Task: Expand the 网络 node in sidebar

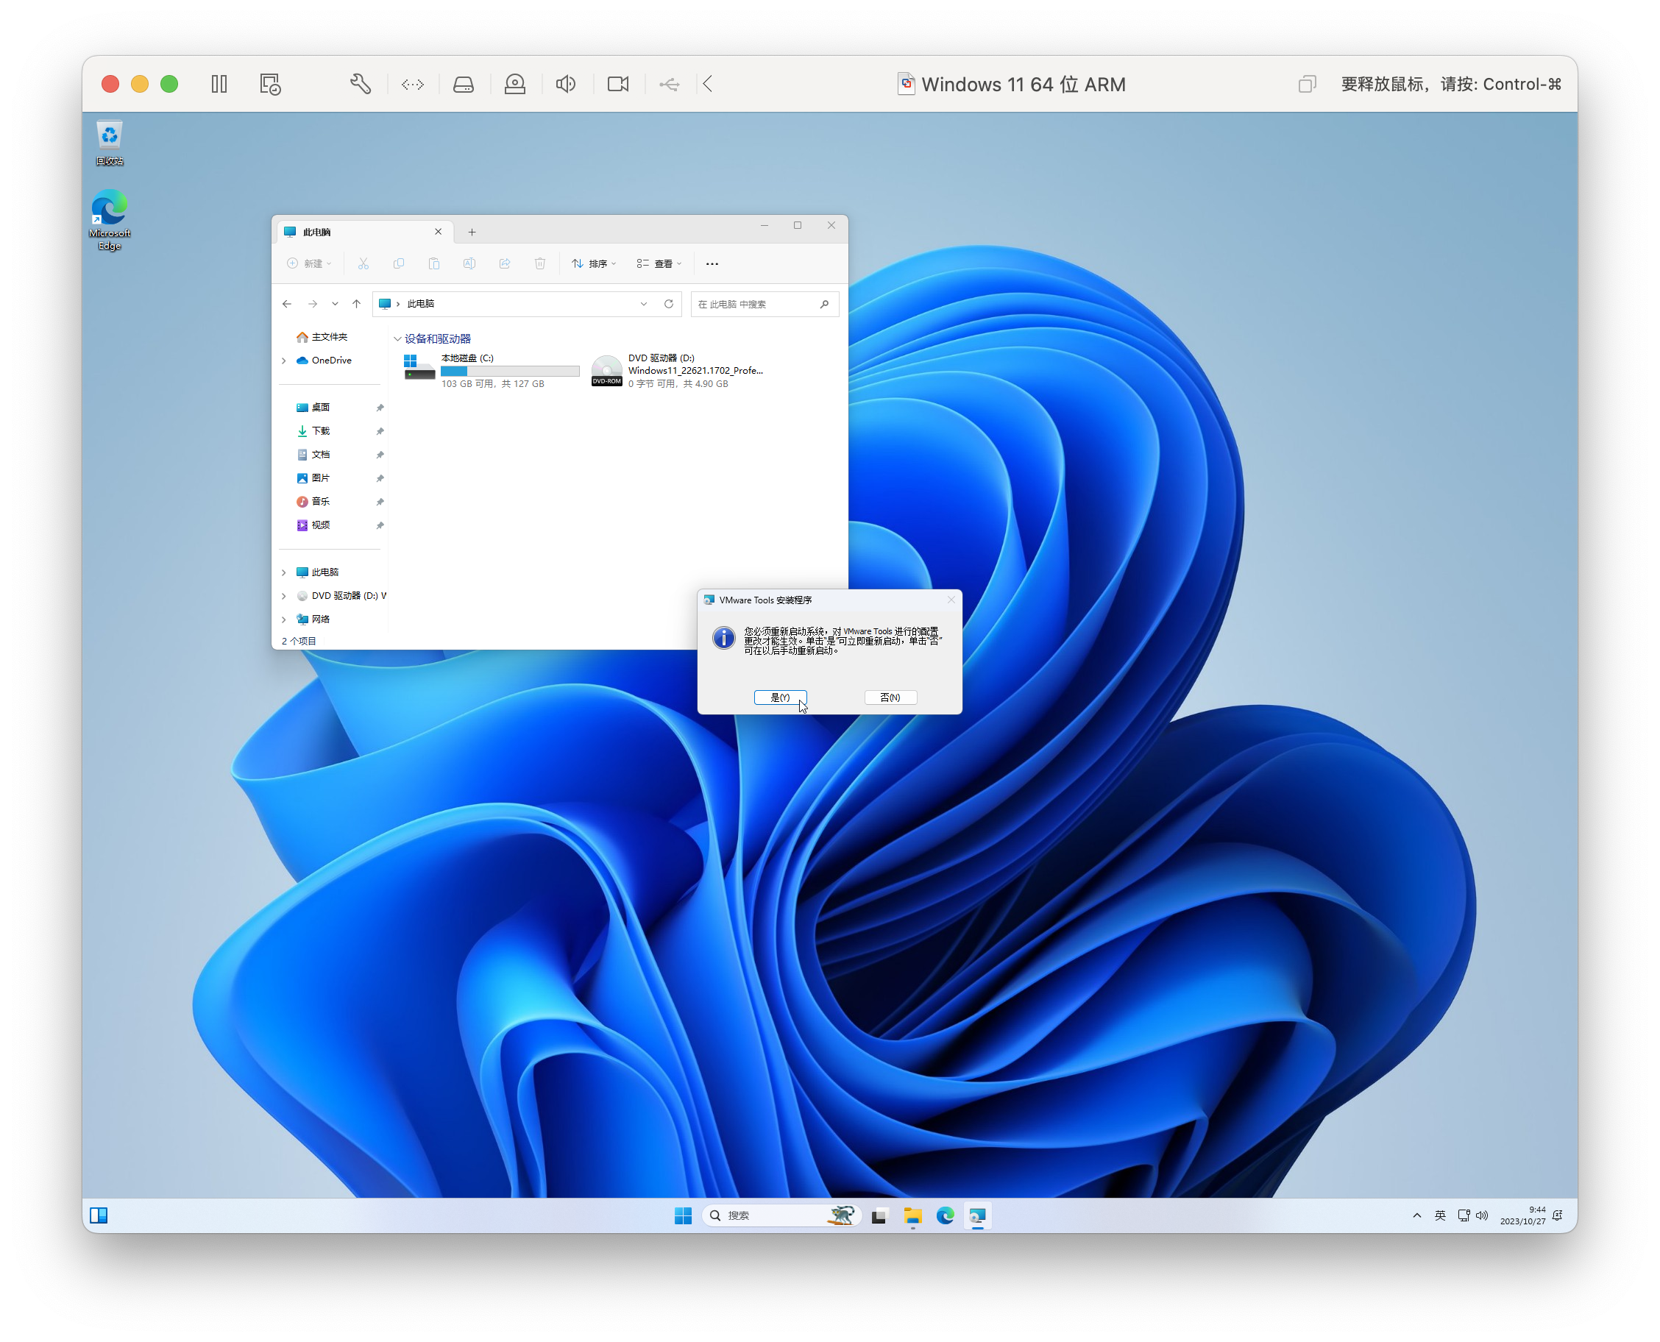Action: click(x=284, y=619)
